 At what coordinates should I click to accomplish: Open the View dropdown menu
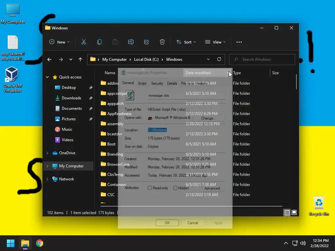[215, 42]
